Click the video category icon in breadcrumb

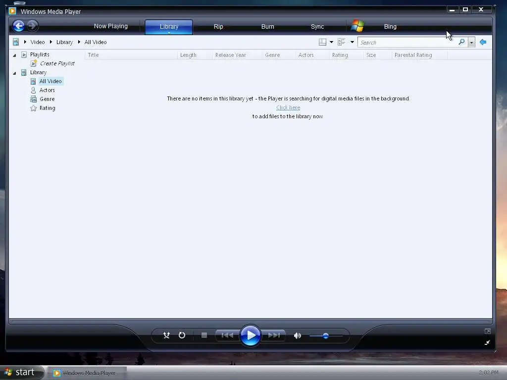tap(15, 42)
